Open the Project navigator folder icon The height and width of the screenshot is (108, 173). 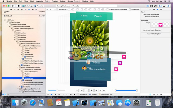11,9
